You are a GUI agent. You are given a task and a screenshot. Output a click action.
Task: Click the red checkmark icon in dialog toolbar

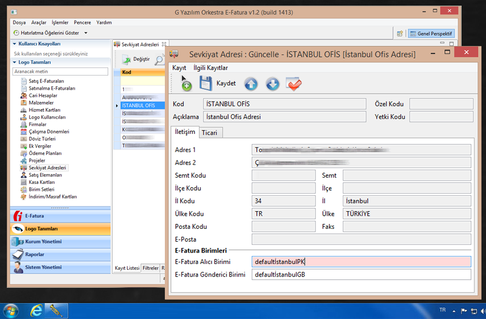(x=293, y=84)
